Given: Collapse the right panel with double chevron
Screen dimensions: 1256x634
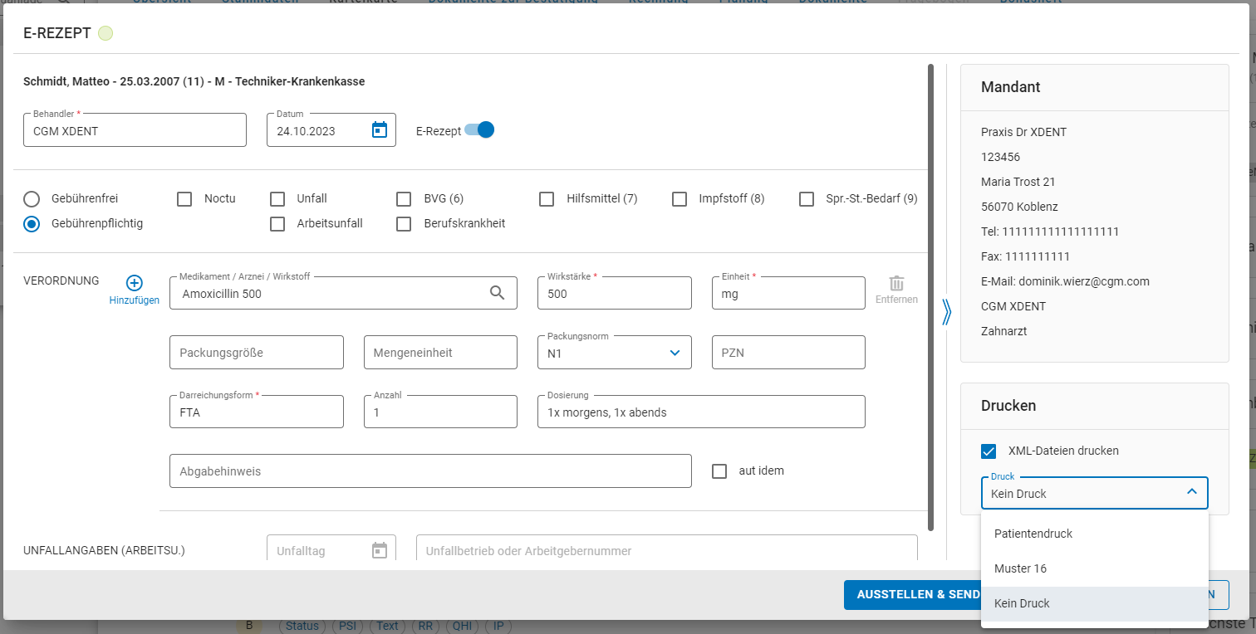Looking at the screenshot, I should tap(946, 311).
